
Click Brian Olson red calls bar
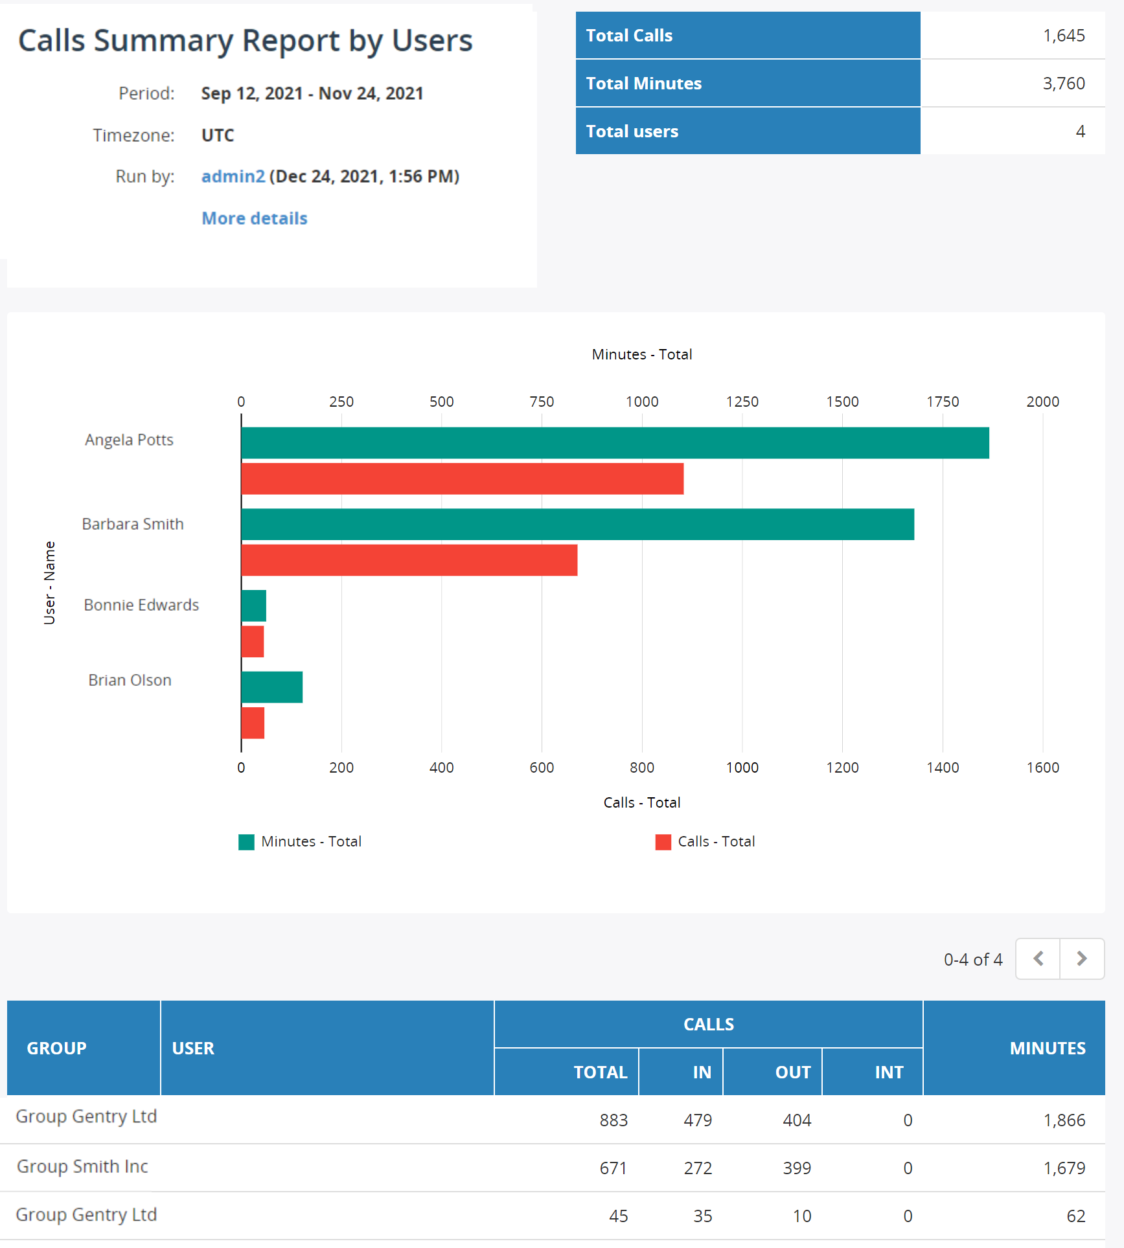click(x=253, y=723)
